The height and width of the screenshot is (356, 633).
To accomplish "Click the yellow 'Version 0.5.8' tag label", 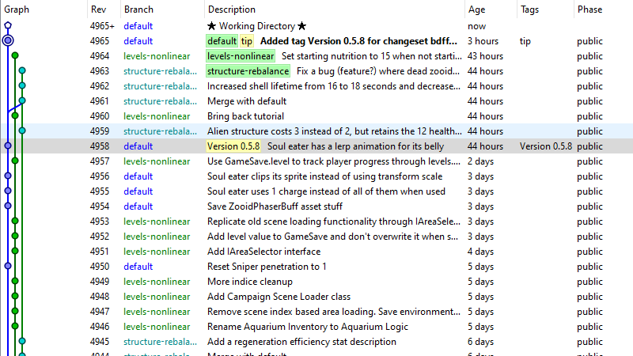I will pos(233,146).
